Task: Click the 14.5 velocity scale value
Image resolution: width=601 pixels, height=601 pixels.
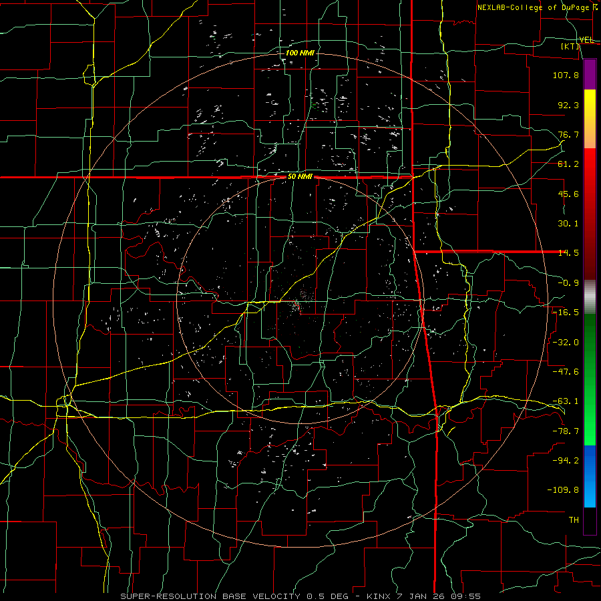Action: (568, 253)
